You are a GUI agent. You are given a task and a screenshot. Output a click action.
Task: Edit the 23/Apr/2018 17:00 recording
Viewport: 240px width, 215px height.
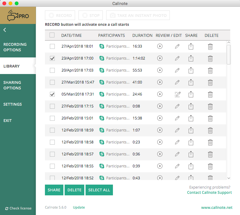click(177, 58)
